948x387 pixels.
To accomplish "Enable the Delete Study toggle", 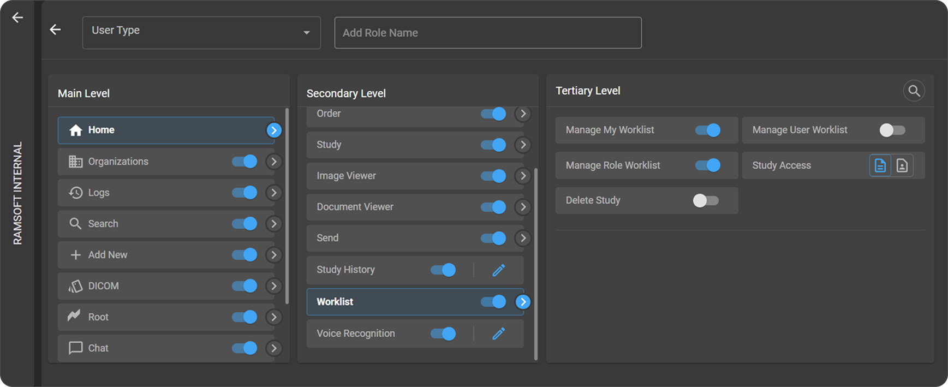I will tap(706, 200).
